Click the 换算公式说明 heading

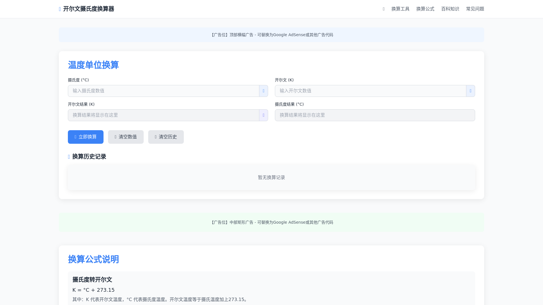coord(93,259)
